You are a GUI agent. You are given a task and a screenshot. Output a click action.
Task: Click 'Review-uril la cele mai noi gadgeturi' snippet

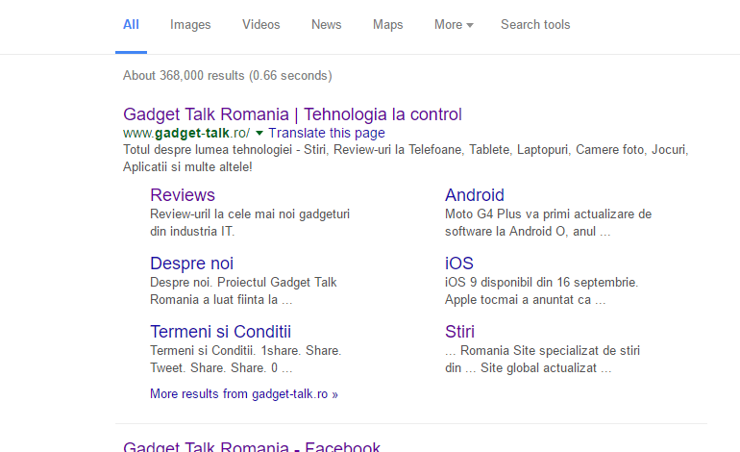[250, 222]
